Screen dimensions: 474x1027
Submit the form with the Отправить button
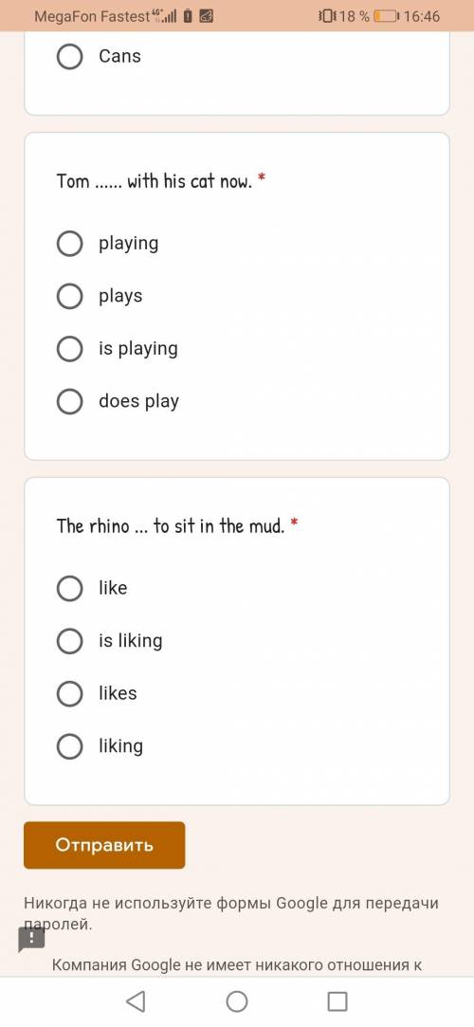(x=104, y=845)
